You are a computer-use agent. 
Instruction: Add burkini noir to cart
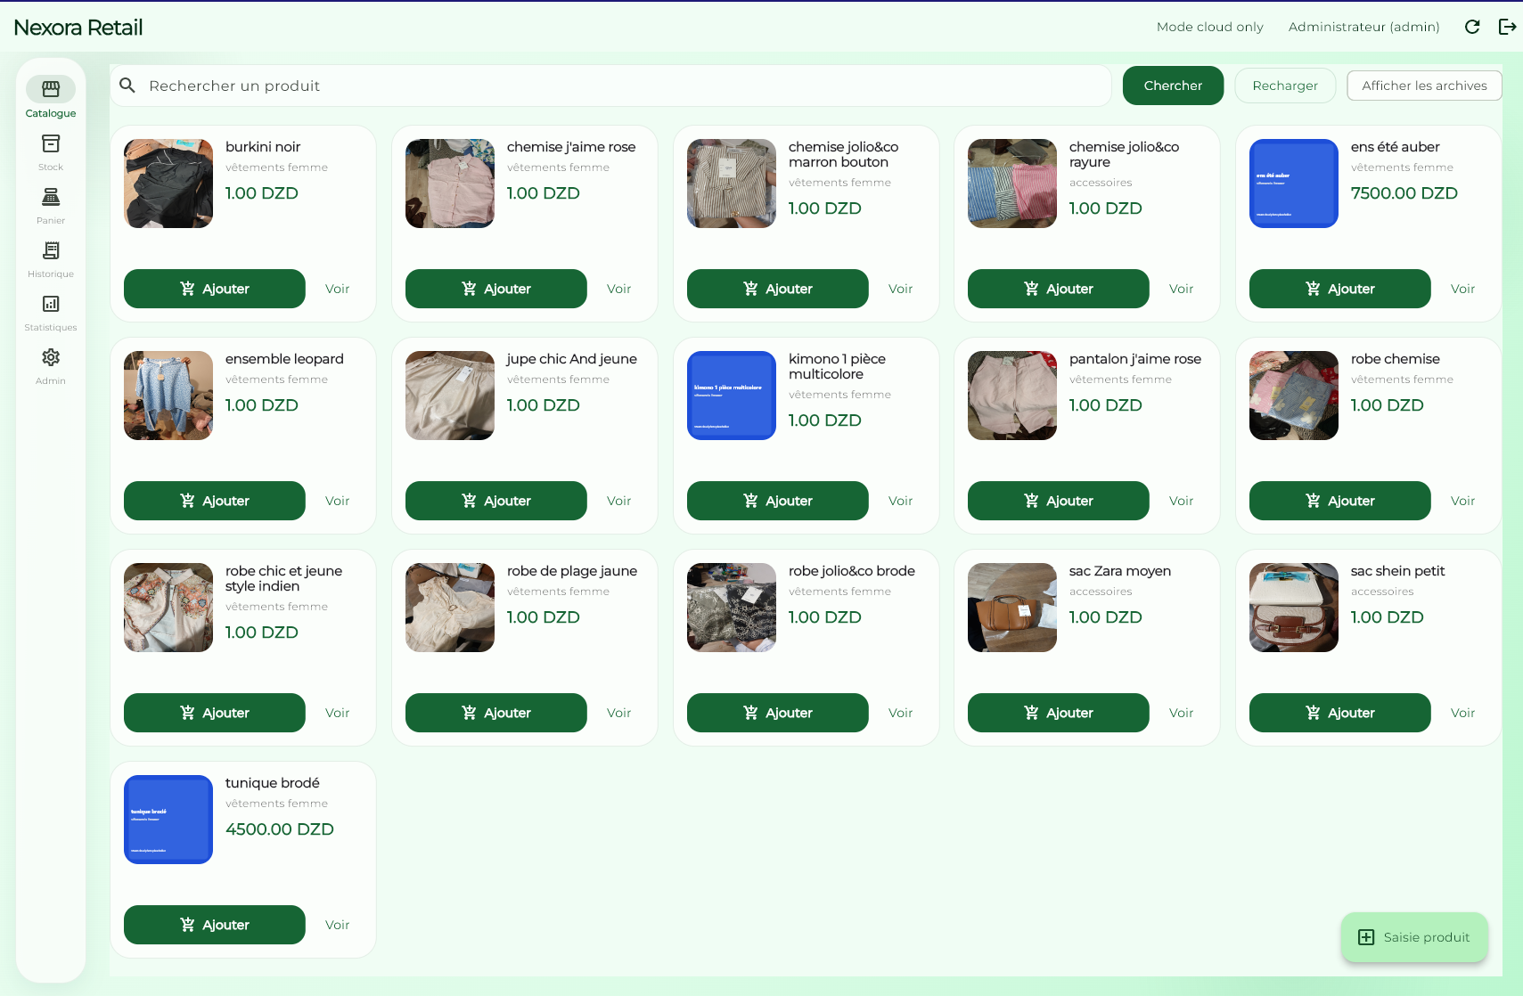215,289
